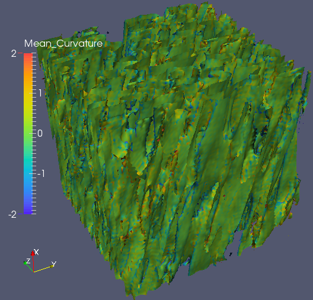The width and height of the screenshot is (313, 300).
Task: Click the origin where the orientation axes meet
Action: (34, 272)
